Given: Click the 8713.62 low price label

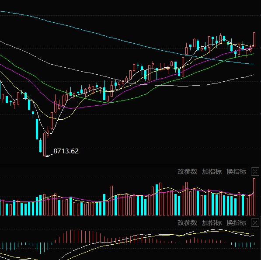Looking at the screenshot, I should 66,151.
